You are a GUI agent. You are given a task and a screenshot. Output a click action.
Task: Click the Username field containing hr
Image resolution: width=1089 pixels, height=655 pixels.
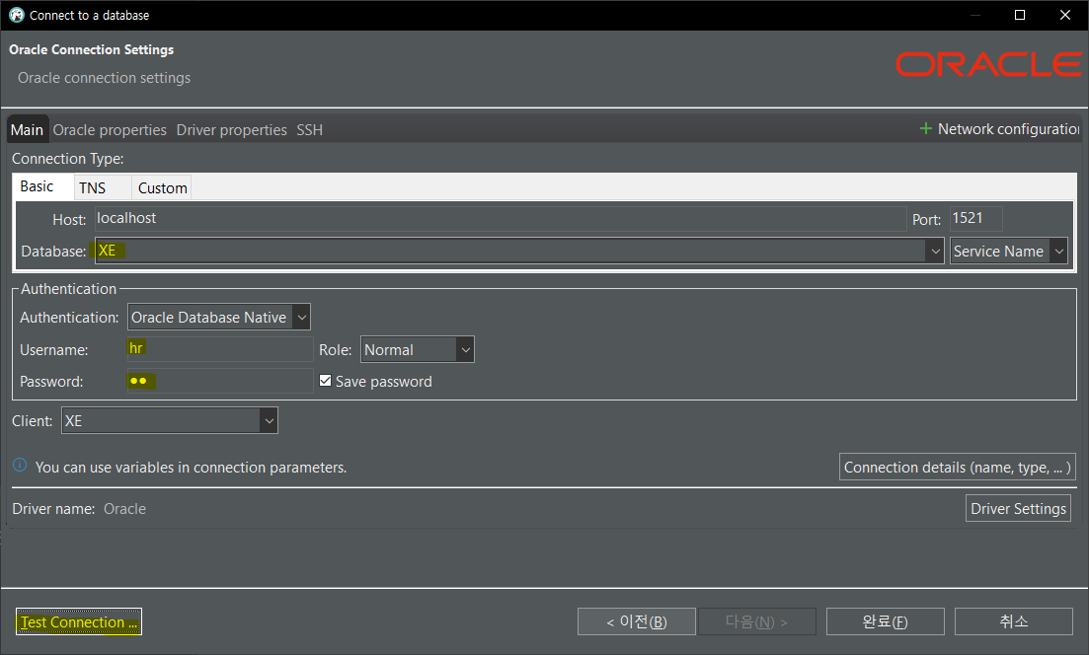click(220, 348)
